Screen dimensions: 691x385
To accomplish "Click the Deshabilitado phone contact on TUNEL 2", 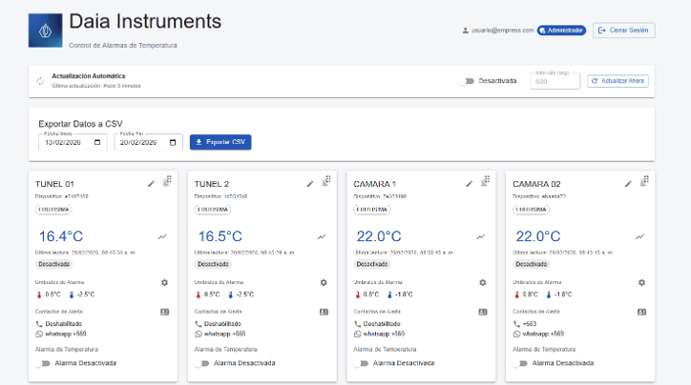I will coord(222,324).
